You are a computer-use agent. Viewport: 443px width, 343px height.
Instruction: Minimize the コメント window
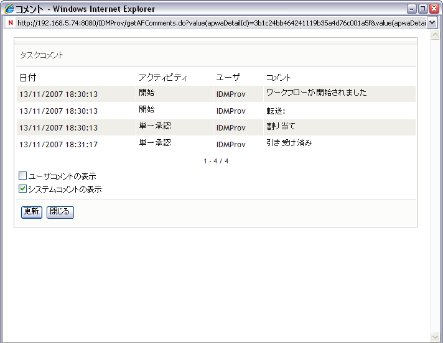point(412,9)
